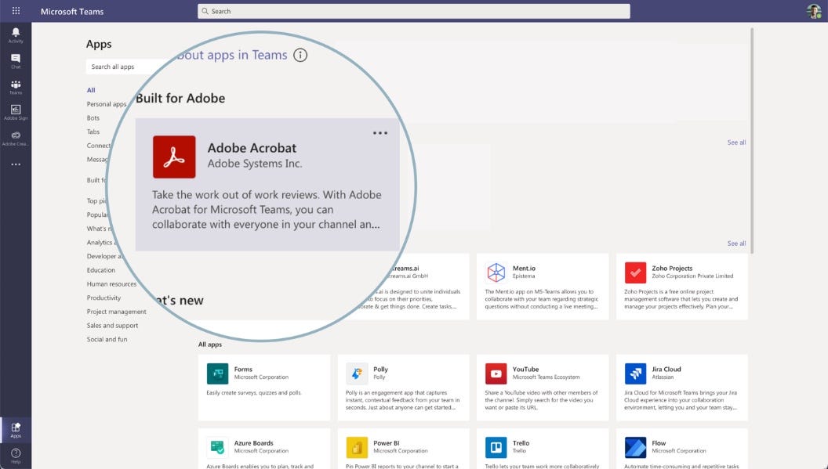This screenshot has height=469, width=828.
Task: Select the Education category
Action: [x=101, y=270]
